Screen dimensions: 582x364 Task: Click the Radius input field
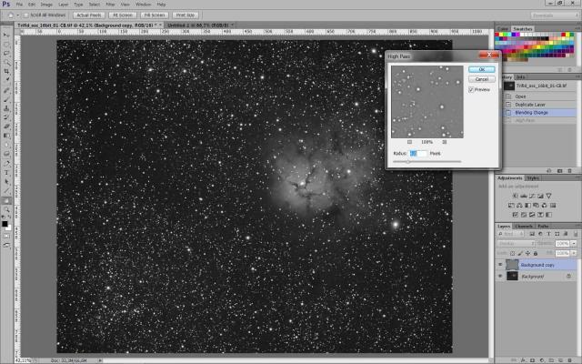point(414,154)
